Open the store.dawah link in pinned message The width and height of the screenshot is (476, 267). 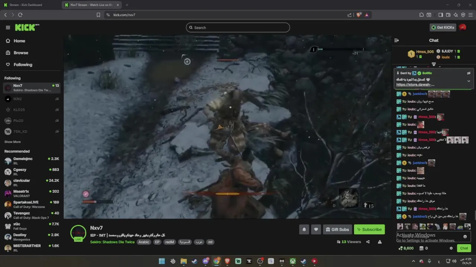click(x=415, y=85)
